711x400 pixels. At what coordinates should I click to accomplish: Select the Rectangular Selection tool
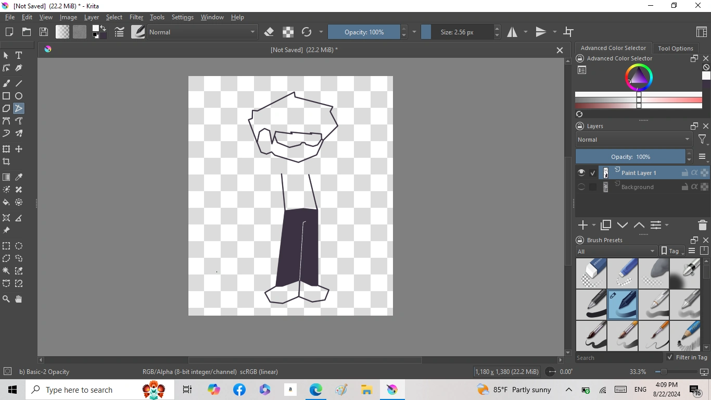point(6,246)
